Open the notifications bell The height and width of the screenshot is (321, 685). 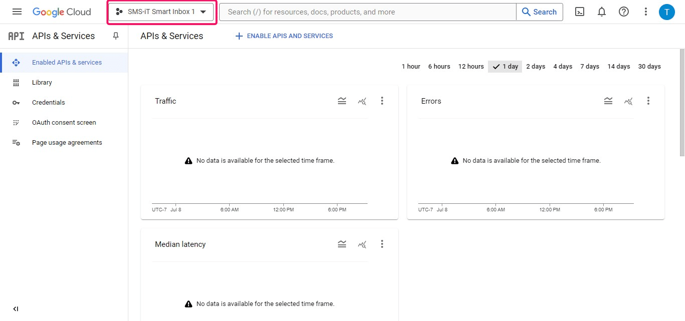(x=601, y=11)
